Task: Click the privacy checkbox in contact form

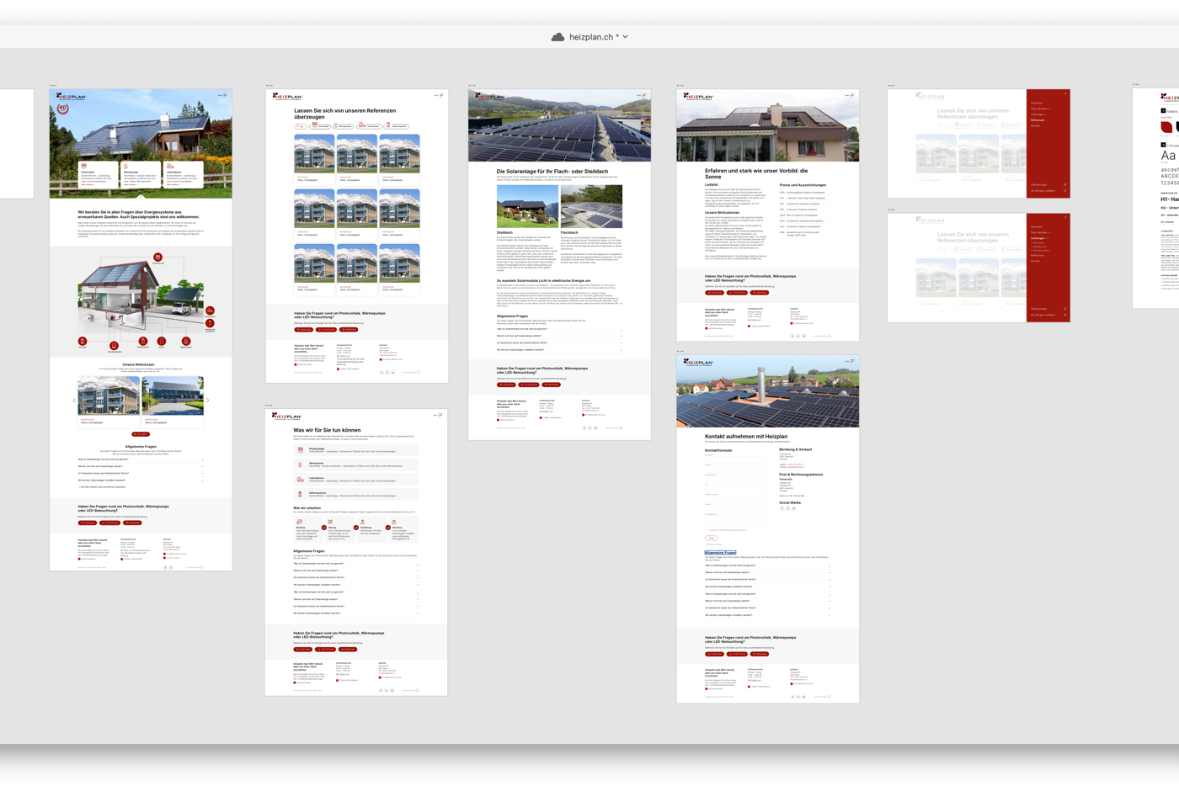Action: [x=707, y=530]
